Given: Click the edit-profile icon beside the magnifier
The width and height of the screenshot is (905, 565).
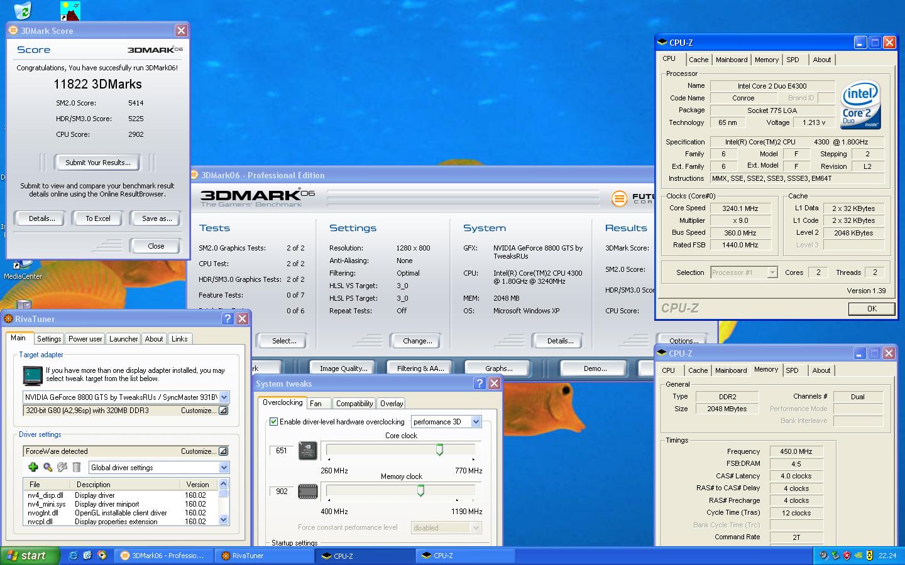Looking at the screenshot, I should (x=62, y=467).
